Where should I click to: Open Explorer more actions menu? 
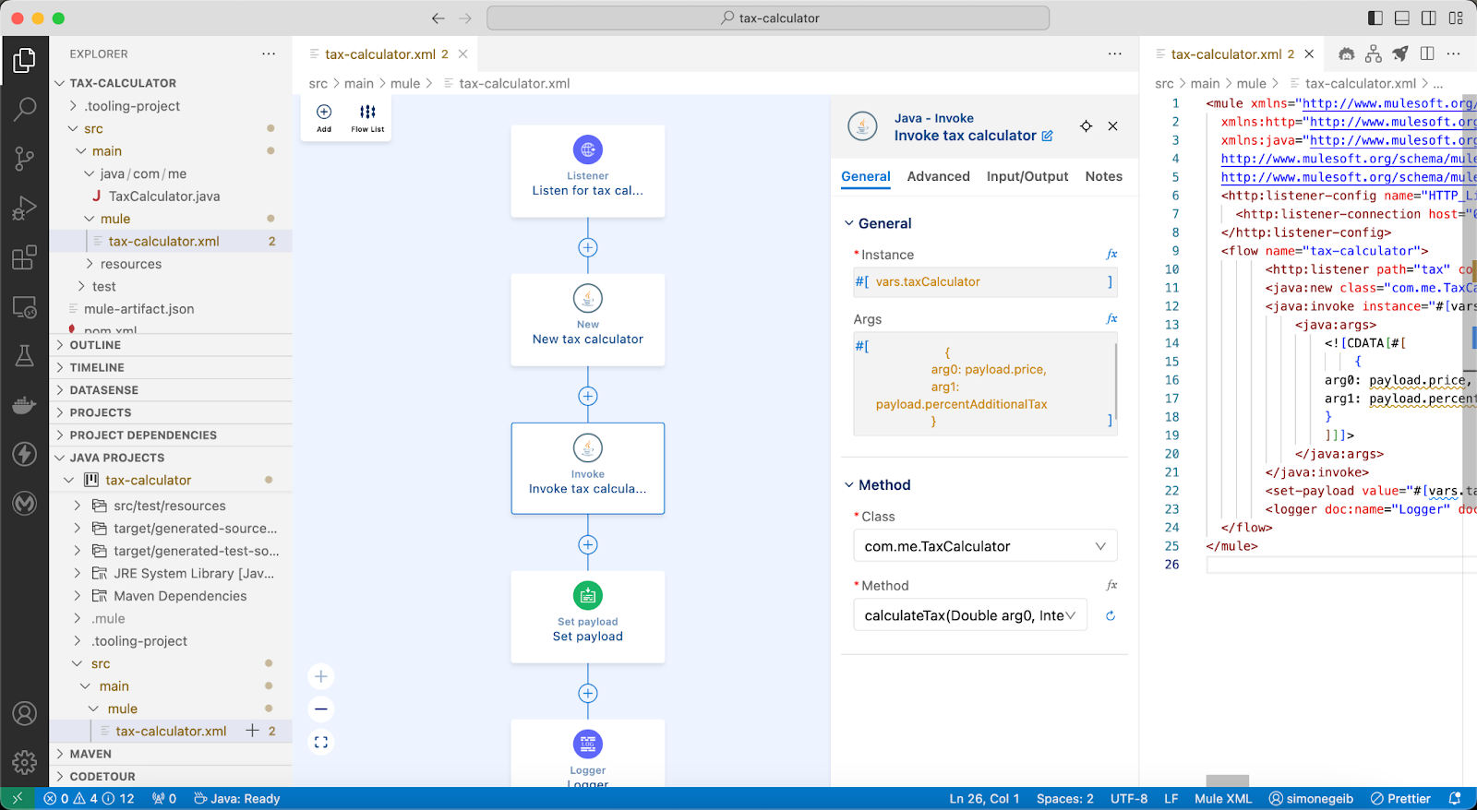pyautogui.click(x=269, y=54)
